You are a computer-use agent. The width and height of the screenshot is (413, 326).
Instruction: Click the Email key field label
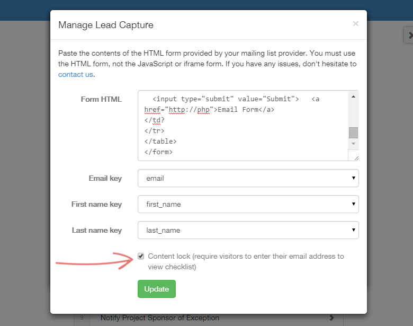click(105, 178)
